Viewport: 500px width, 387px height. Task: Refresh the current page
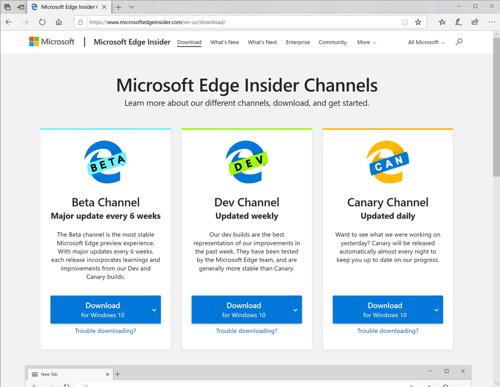[x=42, y=22]
